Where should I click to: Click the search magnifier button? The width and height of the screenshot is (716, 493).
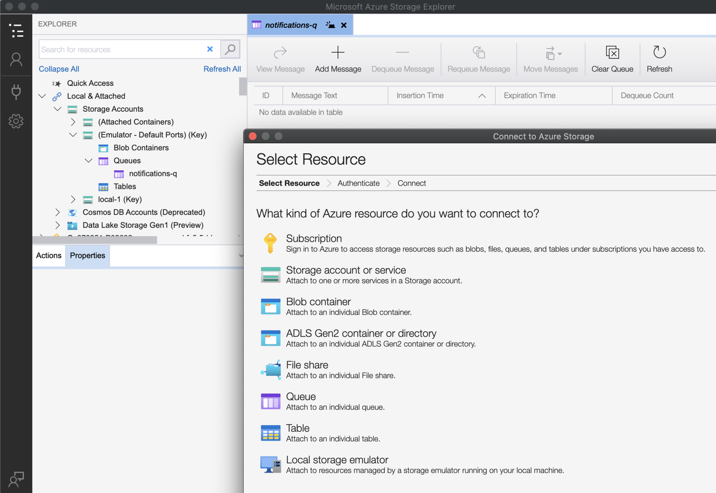230,49
